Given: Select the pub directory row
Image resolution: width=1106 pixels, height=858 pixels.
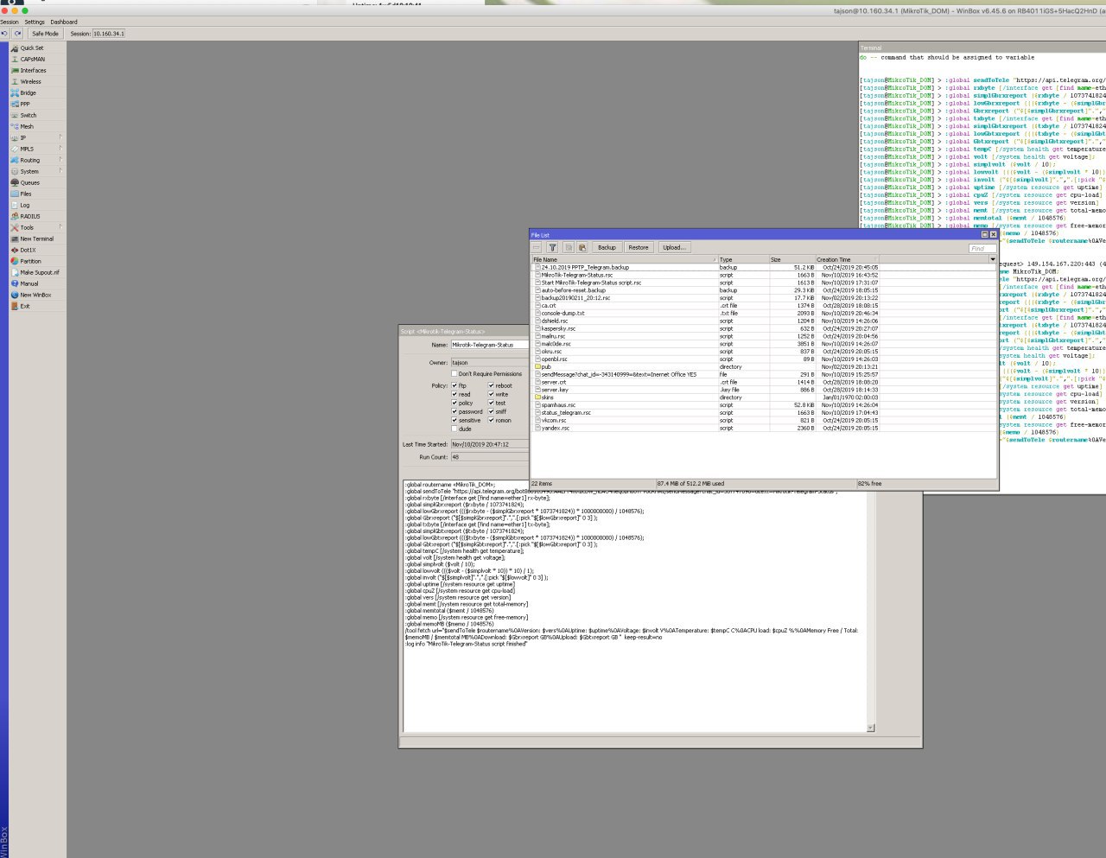Looking at the screenshot, I should click(763, 367).
